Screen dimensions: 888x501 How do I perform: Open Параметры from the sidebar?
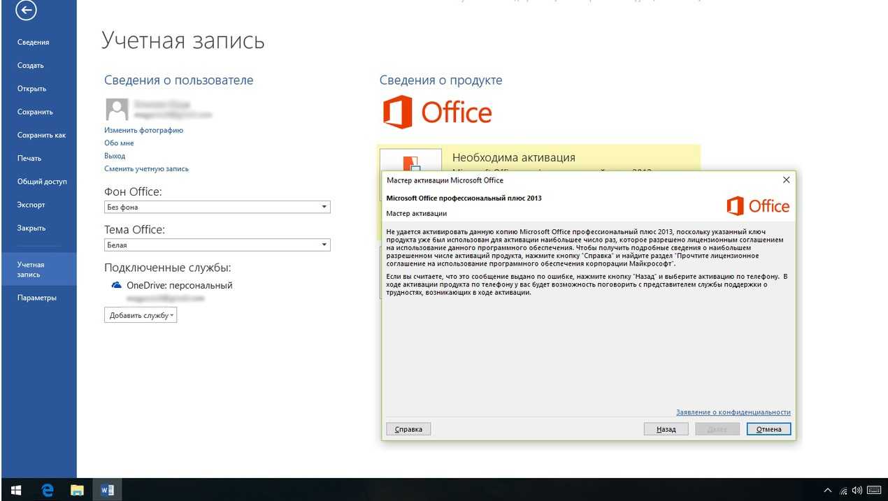coord(37,298)
